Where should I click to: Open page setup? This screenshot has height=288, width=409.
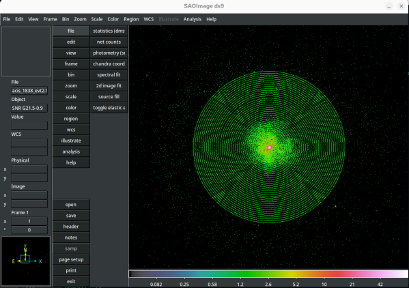click(x=71, y=259)
